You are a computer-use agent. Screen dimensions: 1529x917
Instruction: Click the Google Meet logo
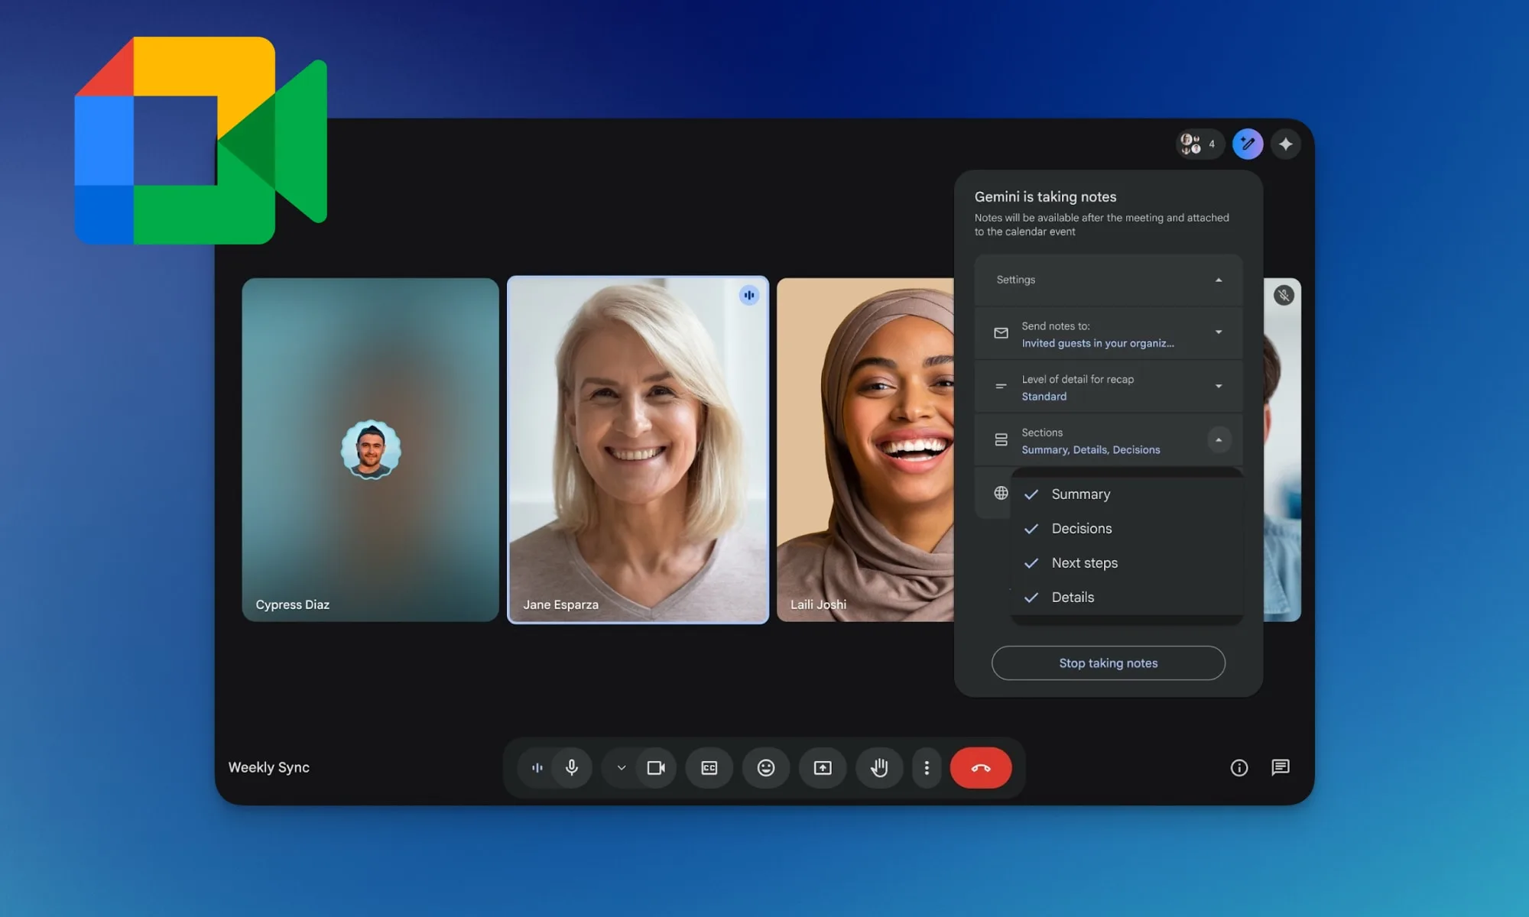click(x=200, y=141)
